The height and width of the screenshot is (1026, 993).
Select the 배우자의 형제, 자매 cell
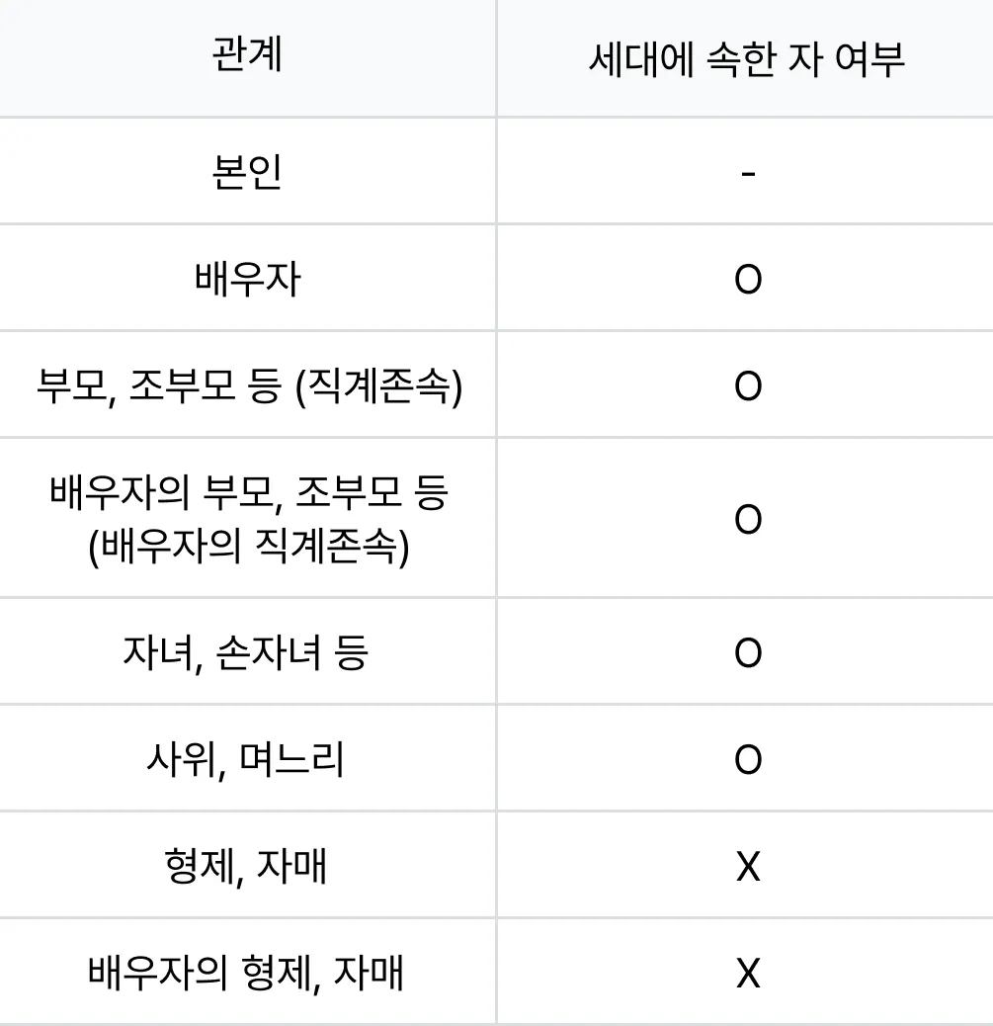tap(246, 973)
